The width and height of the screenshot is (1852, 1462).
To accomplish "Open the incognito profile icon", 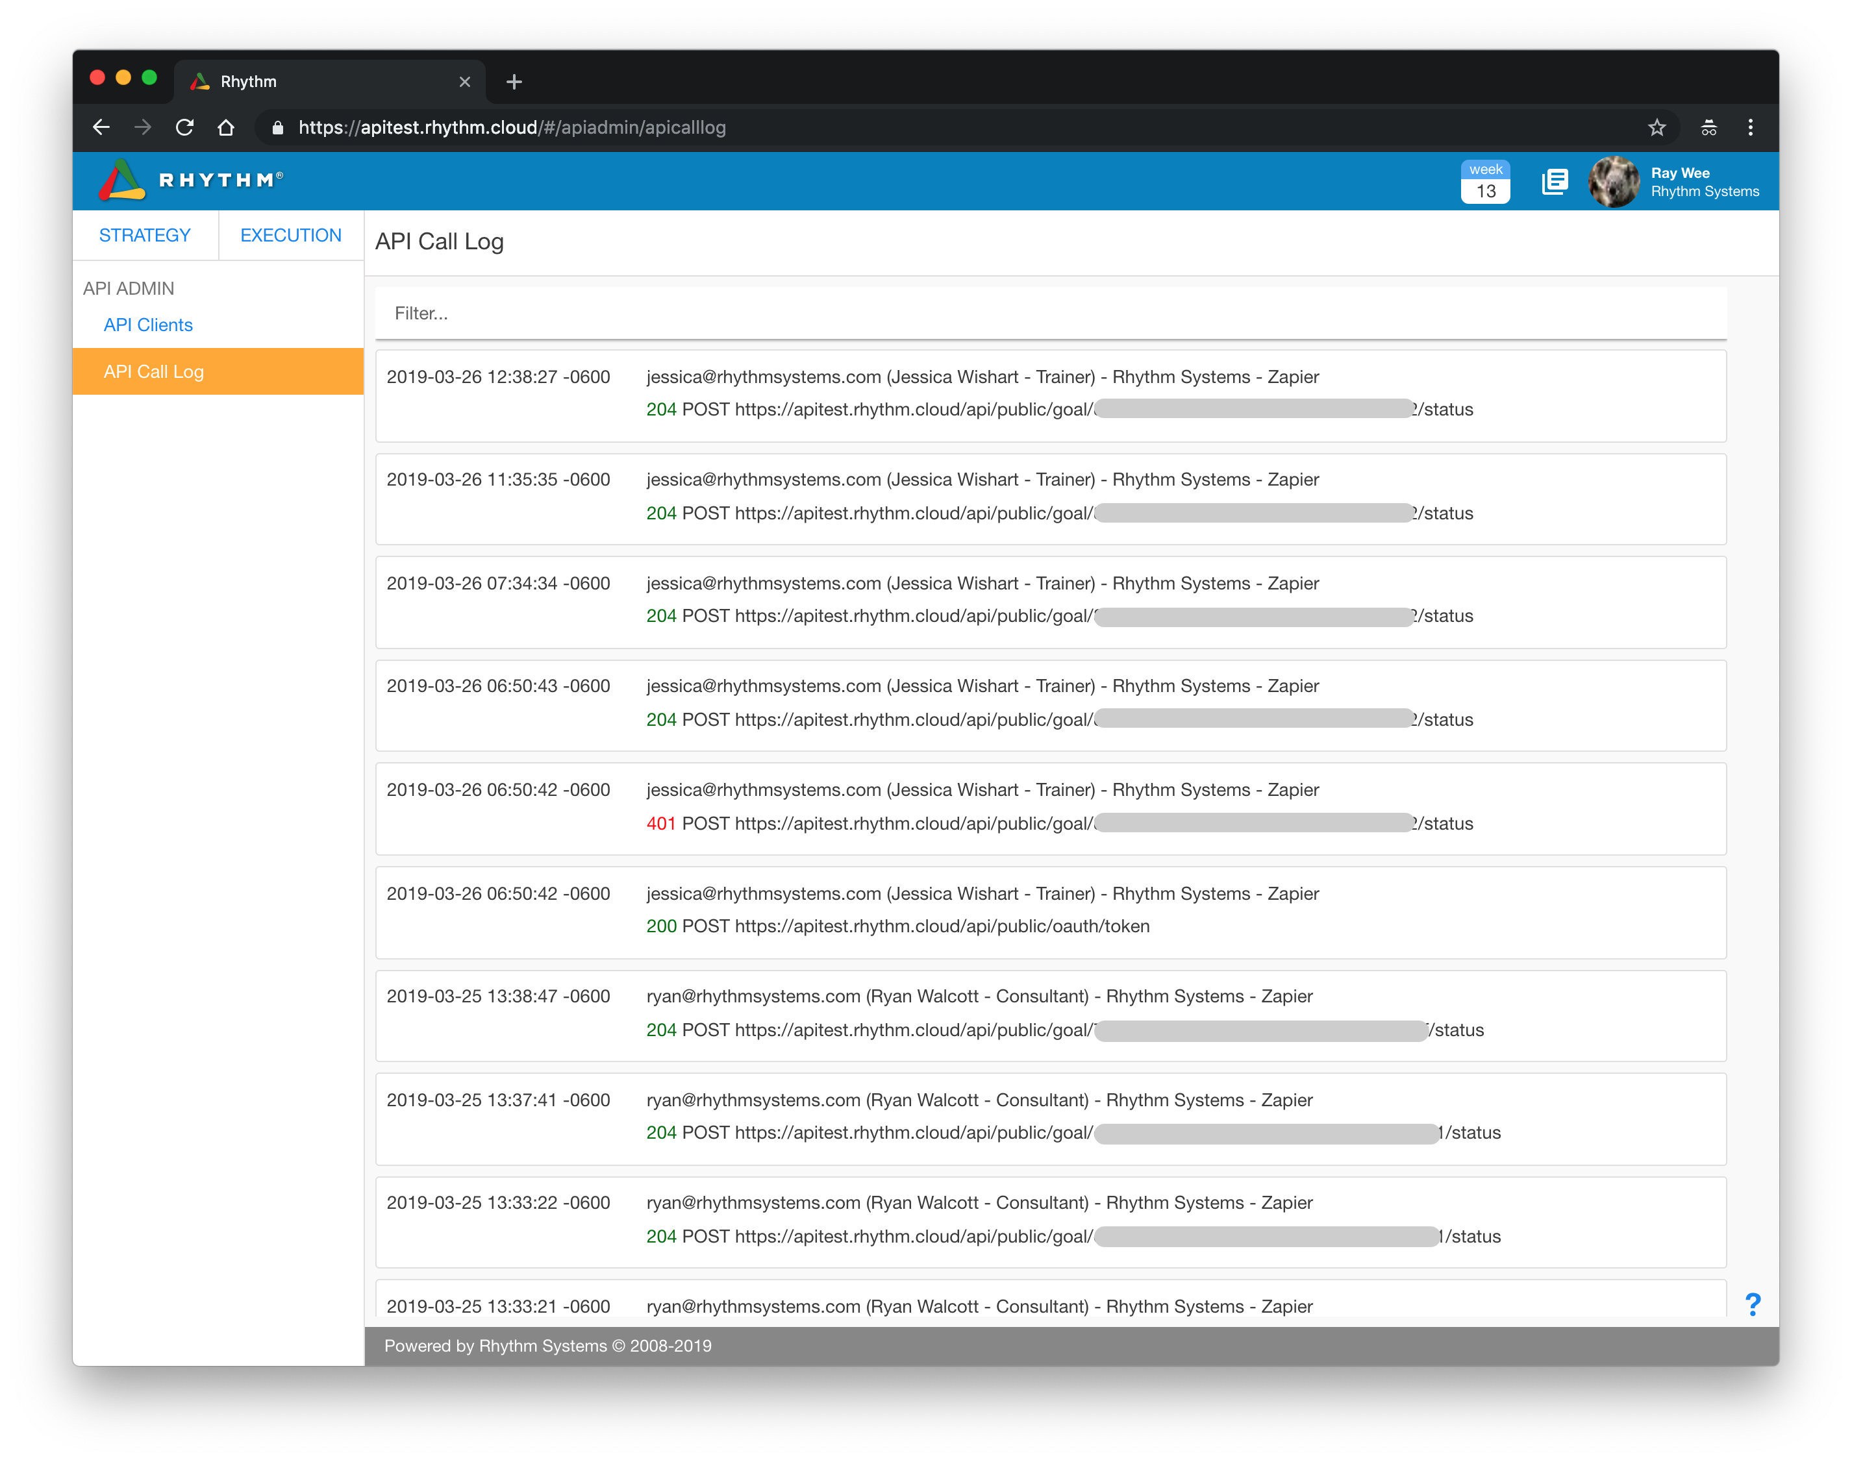I will 1709,127.
